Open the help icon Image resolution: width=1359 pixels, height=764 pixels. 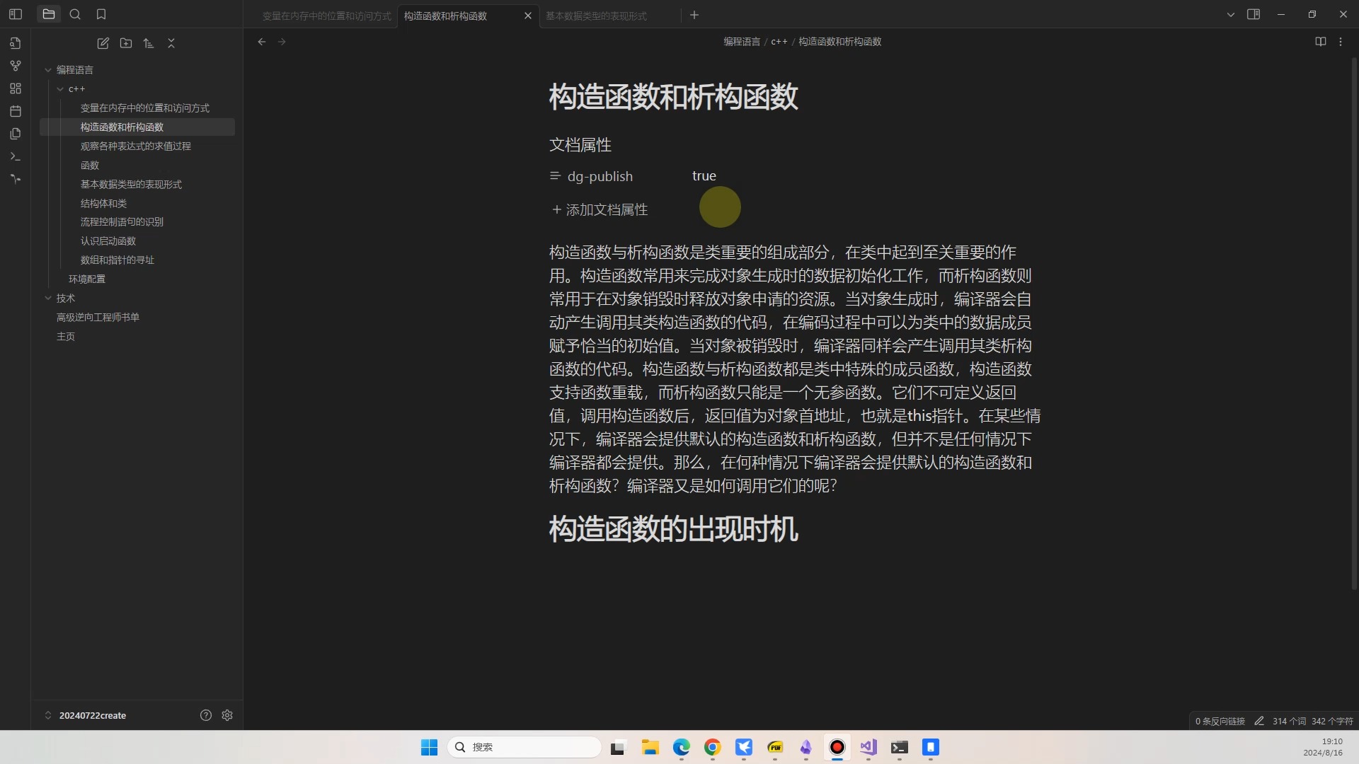206,715
